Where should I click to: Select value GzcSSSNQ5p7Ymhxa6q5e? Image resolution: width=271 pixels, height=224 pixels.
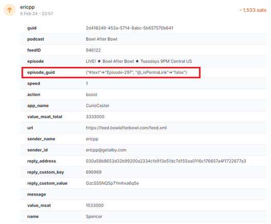pyautogui.click(x=112, y=183)
